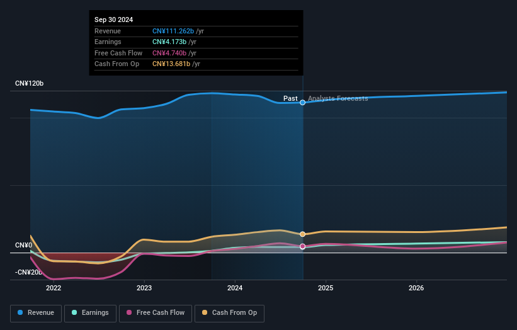Toggle the Revenue legend series
The height and width of the screenshot is (330, 517).
[36, 313]
